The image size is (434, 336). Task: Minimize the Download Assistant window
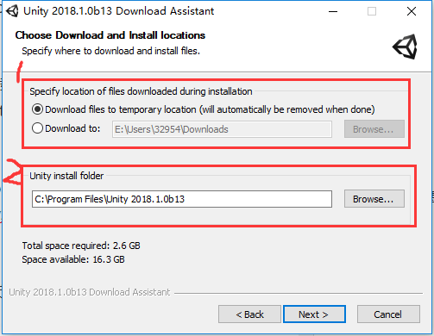point(333,11)
